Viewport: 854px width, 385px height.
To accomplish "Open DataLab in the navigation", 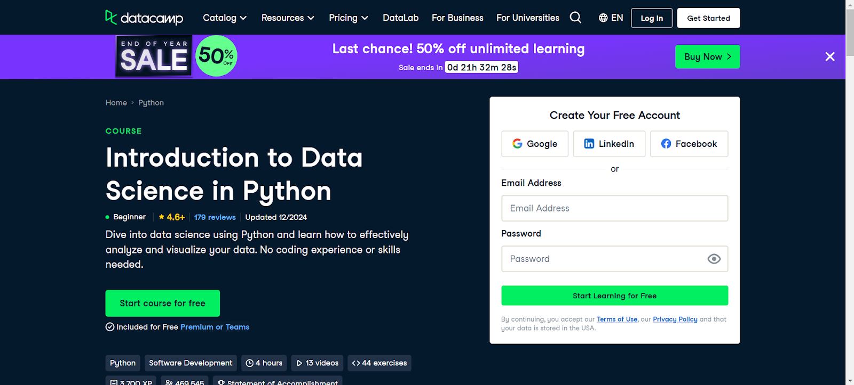I will coord(400,18).
